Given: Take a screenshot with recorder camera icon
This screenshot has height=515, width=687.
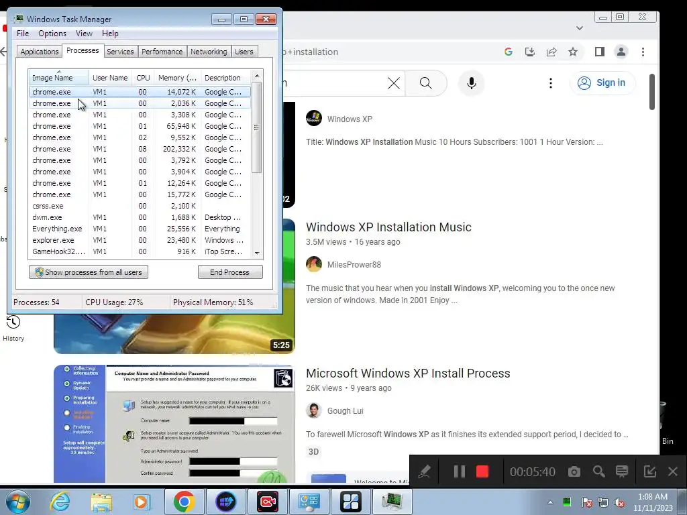Looking at the screenshot, I should point(574,471).
